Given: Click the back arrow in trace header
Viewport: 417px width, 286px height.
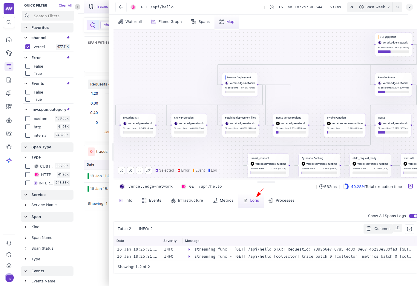Looking at the screenshot, I should coord(121,7).
